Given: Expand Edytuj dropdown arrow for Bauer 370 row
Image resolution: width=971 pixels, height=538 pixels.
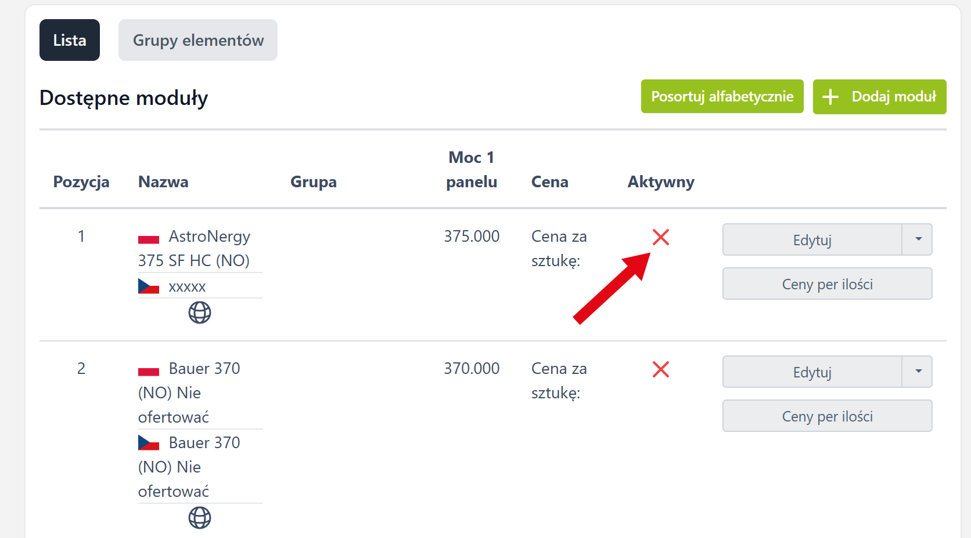Looking at the screenshot, I should [918, 372].
